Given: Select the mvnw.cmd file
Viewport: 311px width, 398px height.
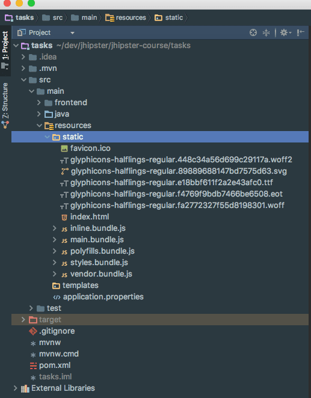Looking at the screenshot, I should (59, 354).
